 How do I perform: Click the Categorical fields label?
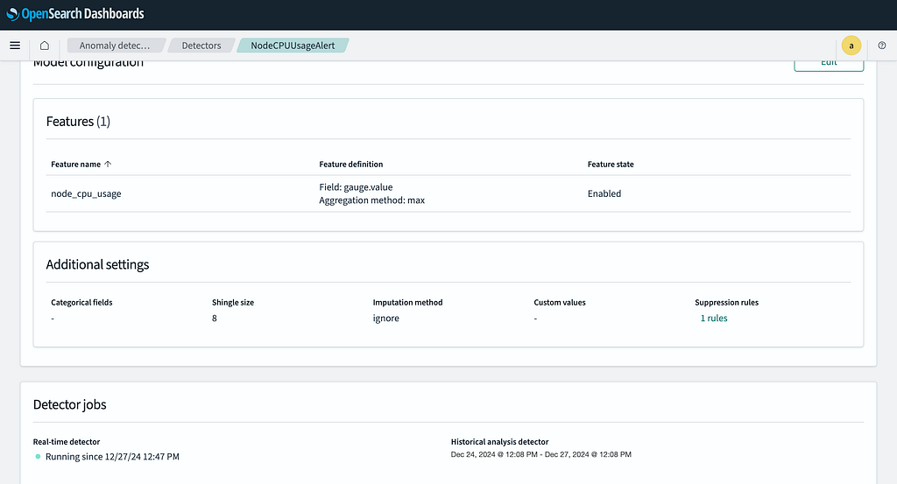(81, 302)
